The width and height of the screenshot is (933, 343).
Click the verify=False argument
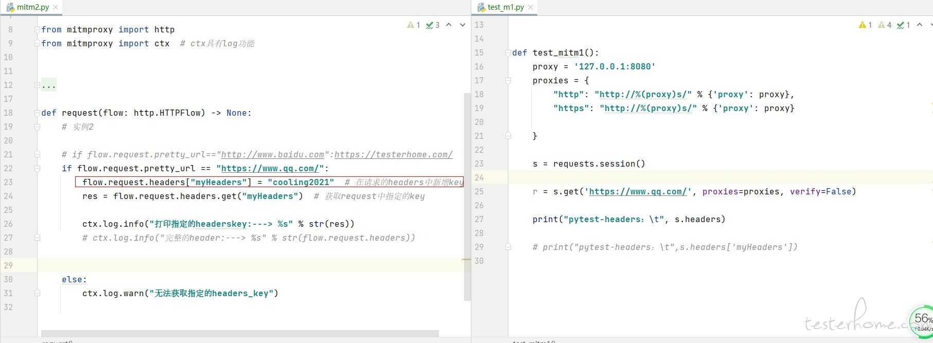(820, 191)
